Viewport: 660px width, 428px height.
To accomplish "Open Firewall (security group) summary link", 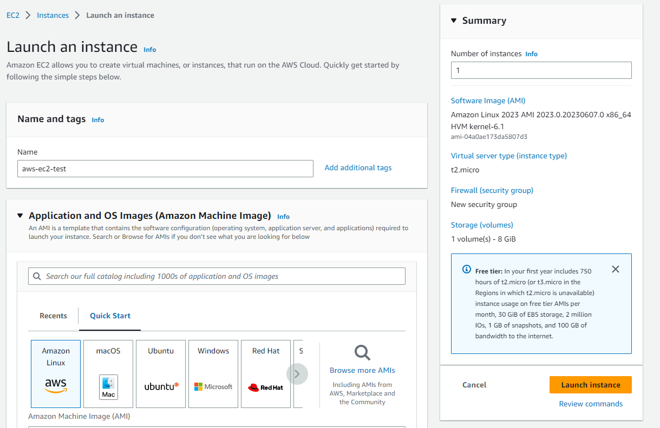I will (x=492, y=190).
